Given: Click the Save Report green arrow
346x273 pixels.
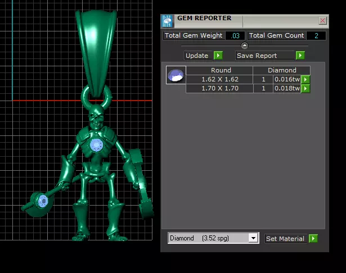Looking at the screenshot, I should tap(300, 55).
